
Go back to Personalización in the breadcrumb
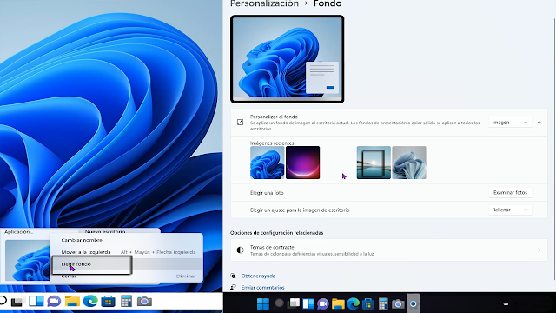click(x=264, y=3)
